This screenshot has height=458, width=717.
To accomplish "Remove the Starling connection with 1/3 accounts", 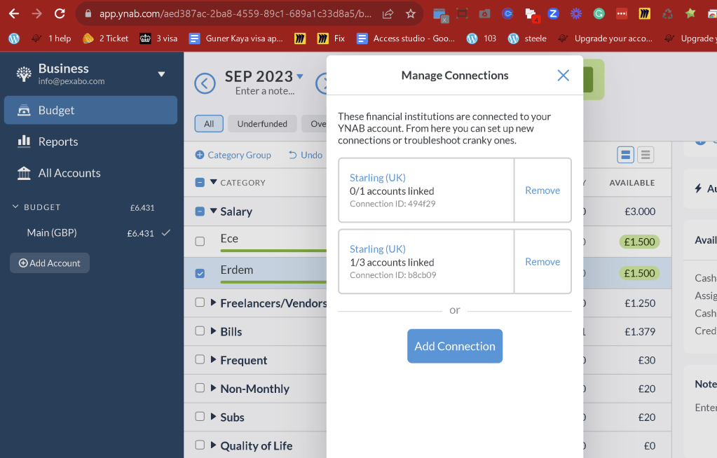I will 542,262.
